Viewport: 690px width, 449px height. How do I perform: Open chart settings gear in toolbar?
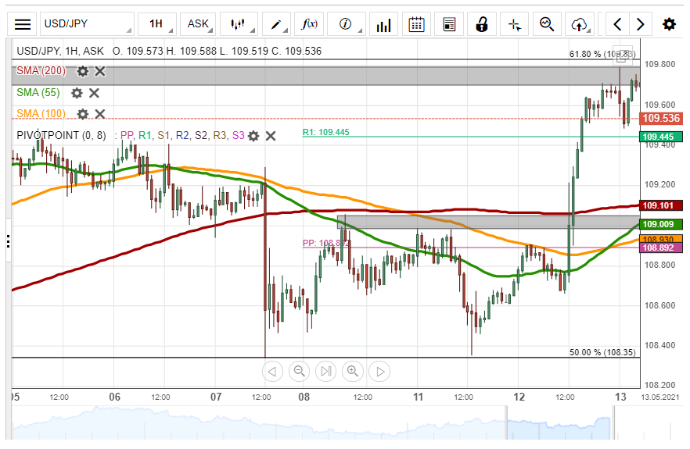click(x=669, y=24)
